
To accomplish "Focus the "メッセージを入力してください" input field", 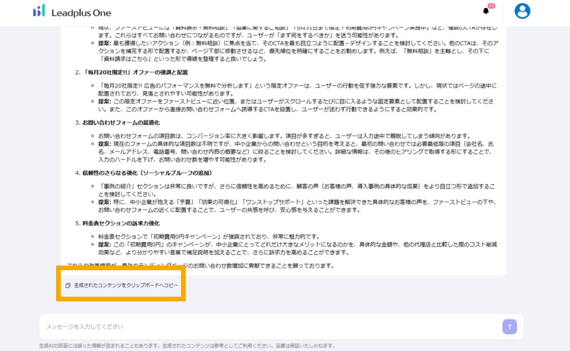I will 270,327.
